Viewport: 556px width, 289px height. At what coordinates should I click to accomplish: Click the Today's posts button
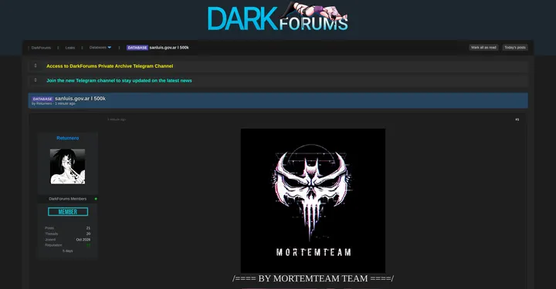(515, 48)
